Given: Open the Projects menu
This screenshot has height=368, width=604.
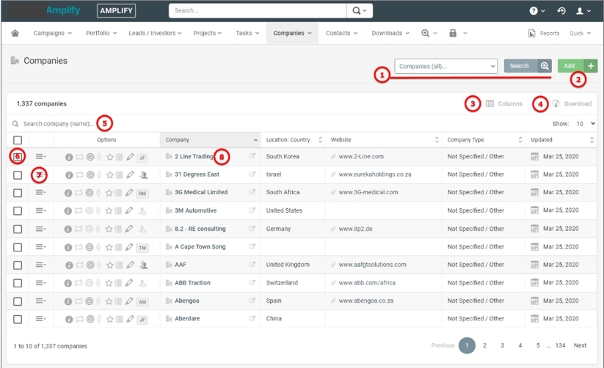Looking at the screenshot, I should pyautogui.click(x=208, y=33).
